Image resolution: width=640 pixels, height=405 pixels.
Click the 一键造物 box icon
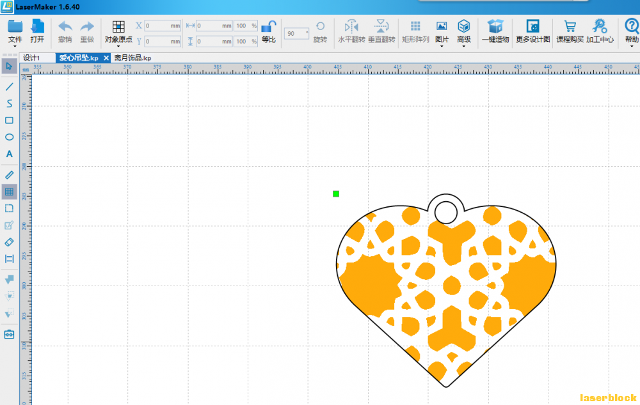tap(494, 31)
